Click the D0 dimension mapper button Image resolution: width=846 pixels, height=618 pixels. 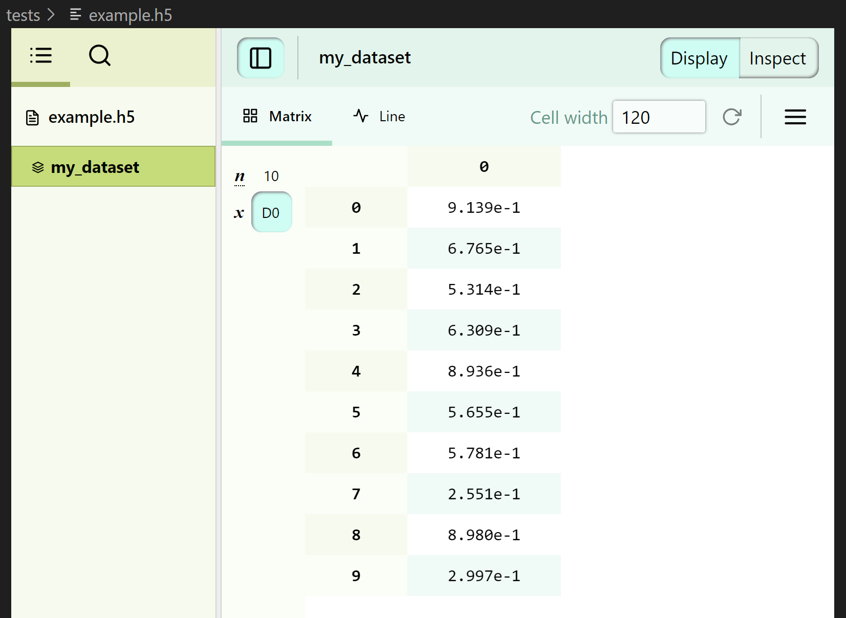(x=271, y=212)
